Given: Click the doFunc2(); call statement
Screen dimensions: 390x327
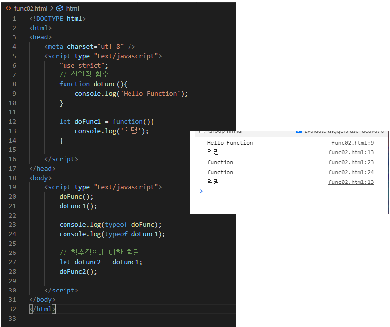Looking at the screenshot, I should click(x=78, y=272).
